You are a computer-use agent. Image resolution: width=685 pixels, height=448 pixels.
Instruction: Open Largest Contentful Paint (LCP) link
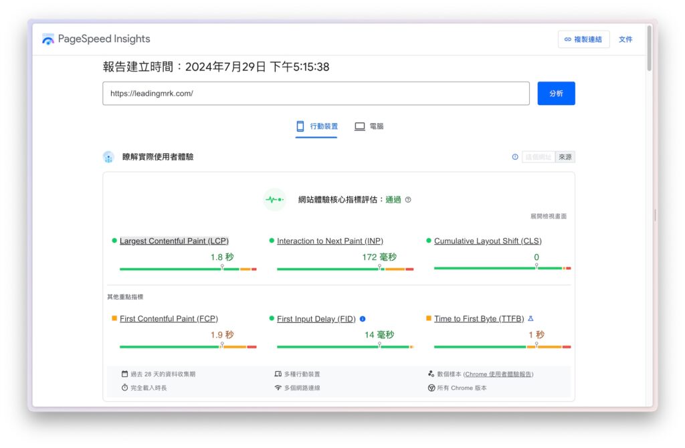point(174,241)
